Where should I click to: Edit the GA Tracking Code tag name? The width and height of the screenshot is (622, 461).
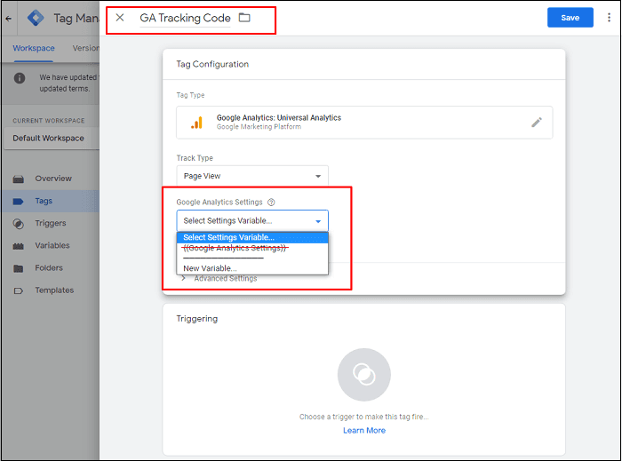click(185, 19)
